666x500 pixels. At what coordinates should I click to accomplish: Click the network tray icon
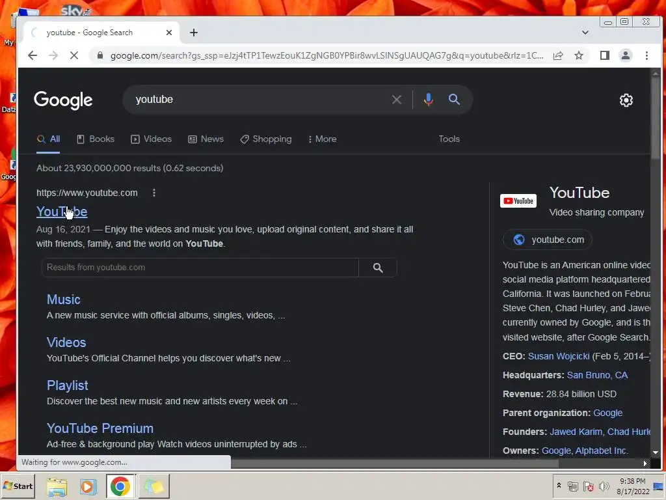coord(573,486)
